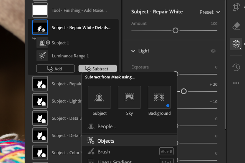245x163 pixels.
Task: Select Brush from subtract menu
Action: click(x=104, y=152)
